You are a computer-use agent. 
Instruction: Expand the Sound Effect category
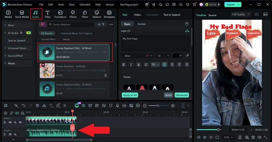click(x=18, y=56)
